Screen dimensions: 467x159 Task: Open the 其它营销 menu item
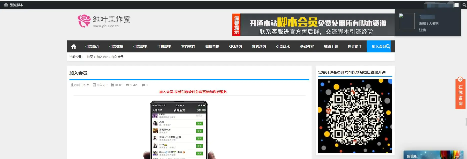tap(259, 46)
